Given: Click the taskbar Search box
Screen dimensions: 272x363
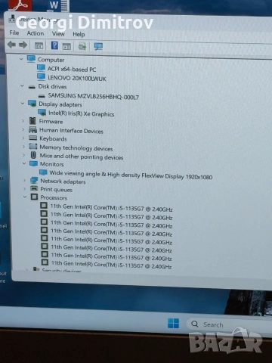Looking at the screenshot, I should pyautogui.click(x=229, y=324).
